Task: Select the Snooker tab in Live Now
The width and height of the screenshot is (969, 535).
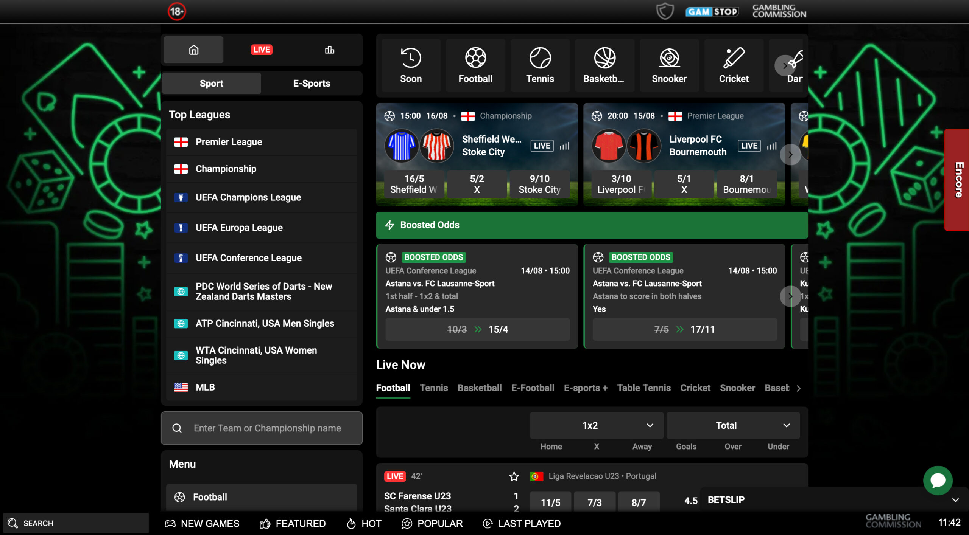Action: pos(737,388)
